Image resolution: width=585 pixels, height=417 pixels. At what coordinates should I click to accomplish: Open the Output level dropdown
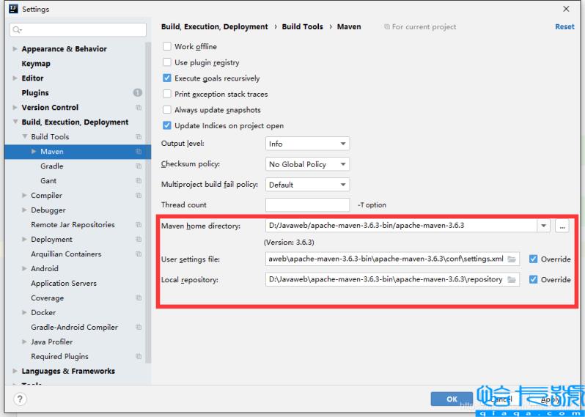pos(307,144)
